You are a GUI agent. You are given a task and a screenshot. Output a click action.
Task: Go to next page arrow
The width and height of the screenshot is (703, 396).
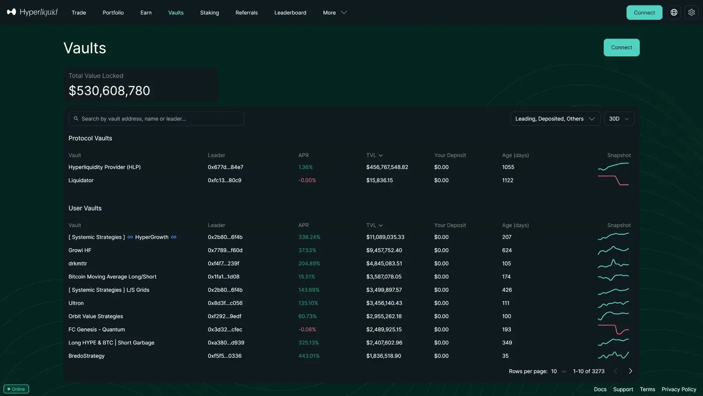point(631,371)
